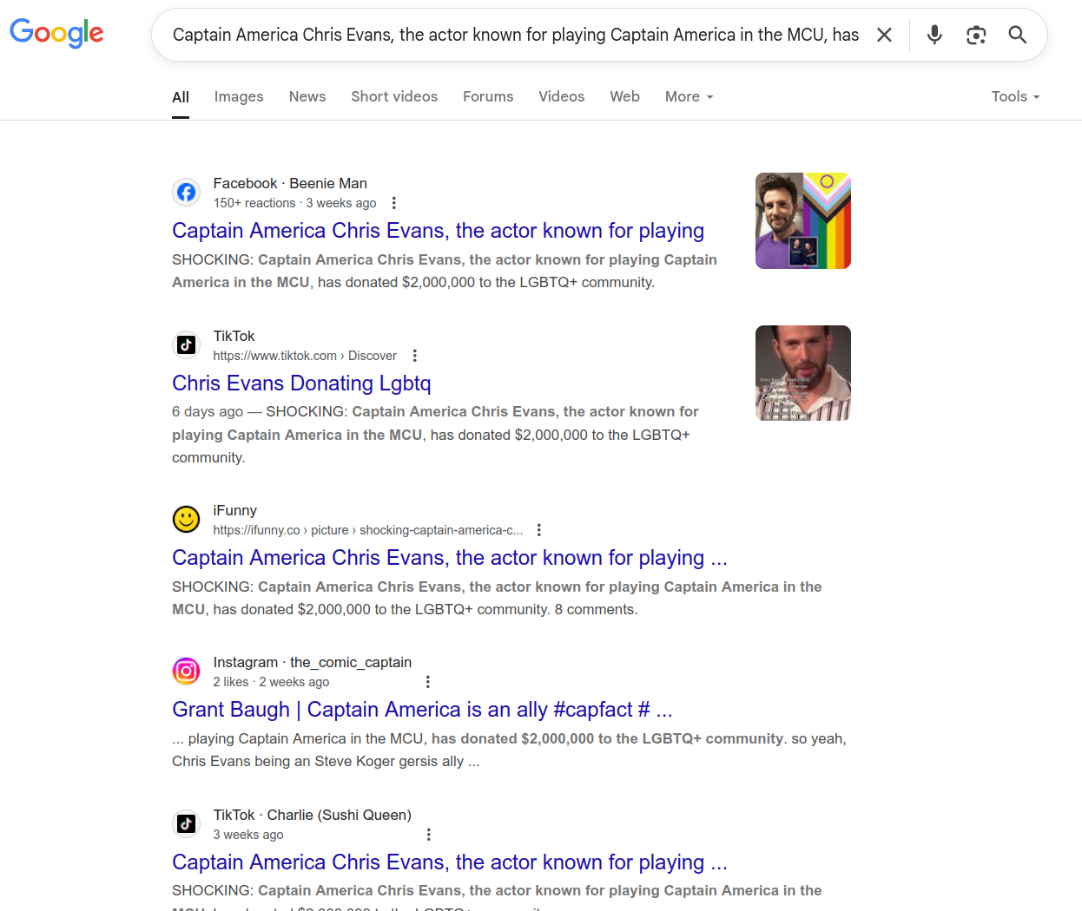Viewport: 1082px width, 911px height.
Task: Open search by image camera icon
Action: click(x=976, y=35)
